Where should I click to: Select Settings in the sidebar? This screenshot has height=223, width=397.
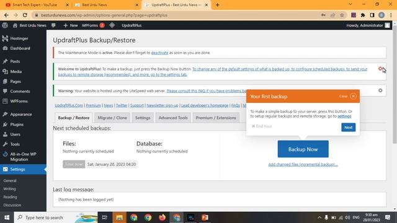click(23, 169)
